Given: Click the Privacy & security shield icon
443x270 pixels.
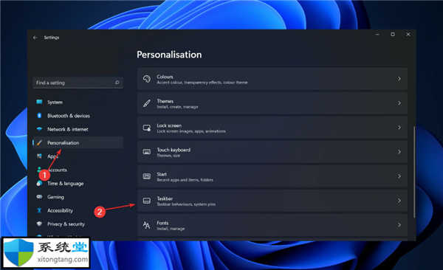Looking at the screenshot, I should 39,224.
